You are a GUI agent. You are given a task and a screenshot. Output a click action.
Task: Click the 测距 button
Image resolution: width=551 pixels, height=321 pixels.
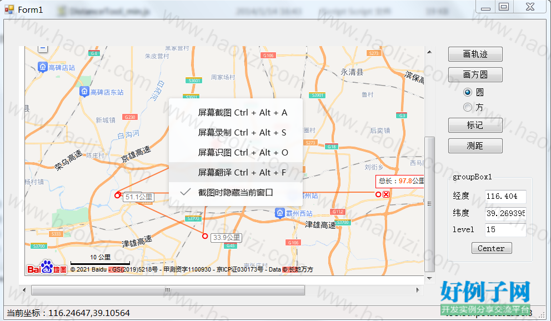point(475,146)
